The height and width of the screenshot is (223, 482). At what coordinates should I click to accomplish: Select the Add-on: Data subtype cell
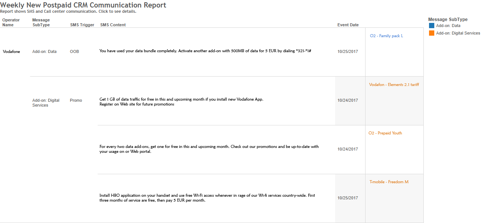[x=44, y=52]
